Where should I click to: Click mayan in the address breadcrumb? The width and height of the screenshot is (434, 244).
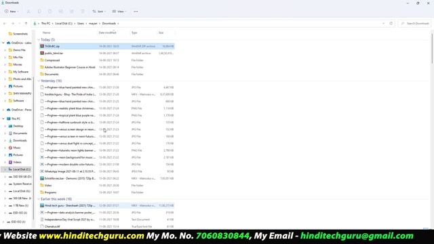pyautogui.click(x=93, y=24)
